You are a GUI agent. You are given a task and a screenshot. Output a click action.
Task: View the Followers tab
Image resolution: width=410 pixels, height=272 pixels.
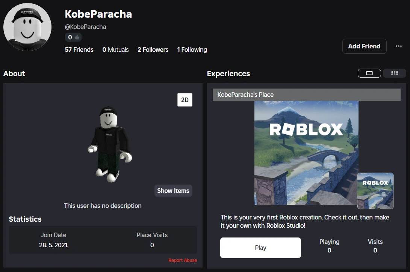click(153, 50)
